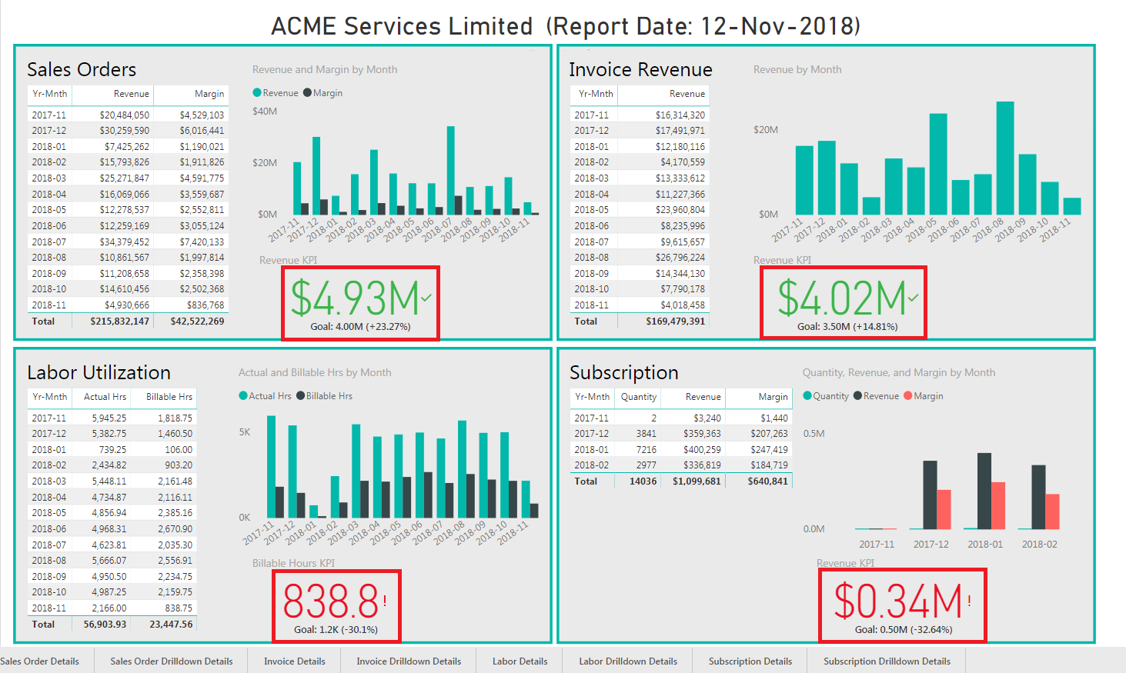Click the Goal: 4.00M (+23.27%) label
Screen dimensions: 1126x673
(x=360, y=326)
